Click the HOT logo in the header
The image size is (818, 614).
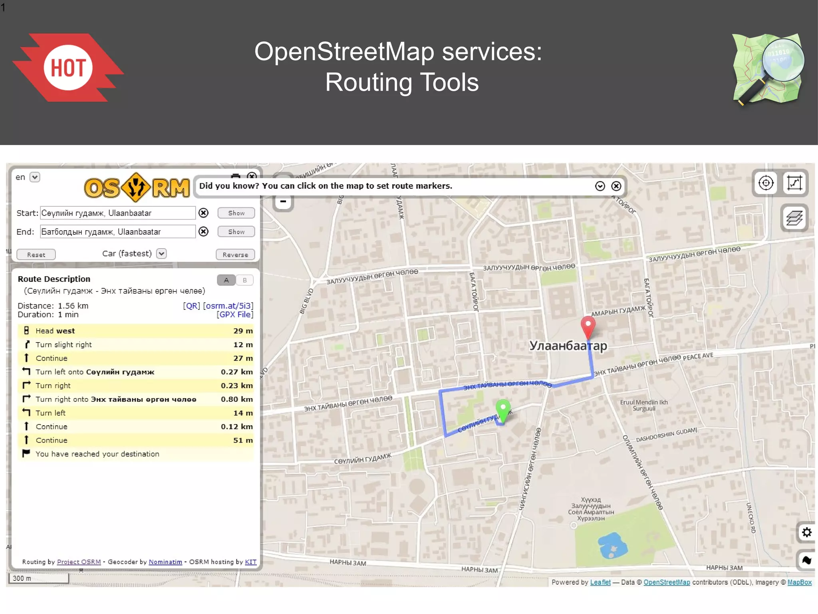click(x=68, y=68)
